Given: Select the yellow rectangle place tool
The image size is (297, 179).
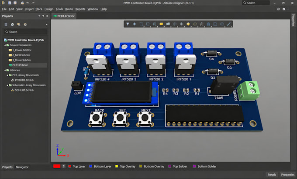Looking at the screenshot, I should (x=161, y=24).
